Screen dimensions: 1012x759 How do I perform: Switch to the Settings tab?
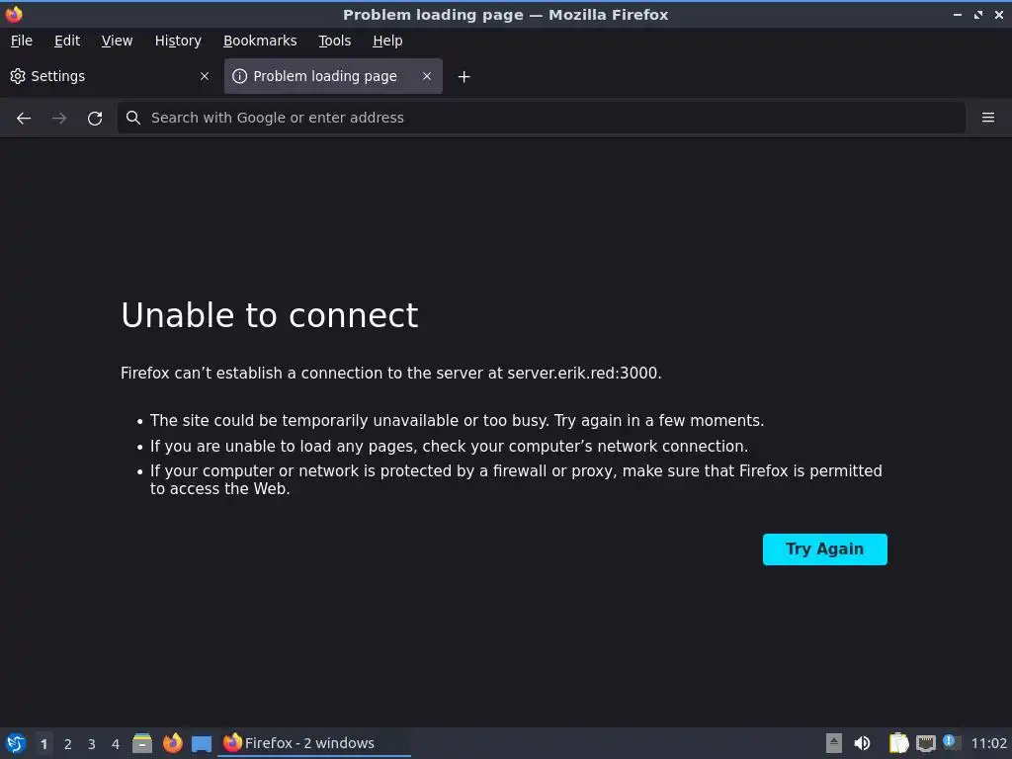110,76
